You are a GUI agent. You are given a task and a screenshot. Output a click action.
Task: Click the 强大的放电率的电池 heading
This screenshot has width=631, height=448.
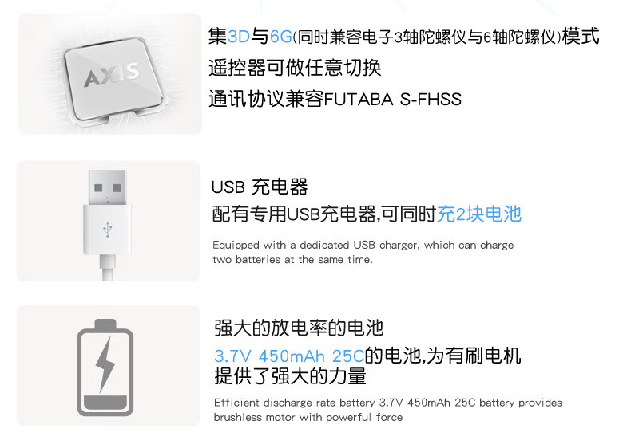coord(299,328)
